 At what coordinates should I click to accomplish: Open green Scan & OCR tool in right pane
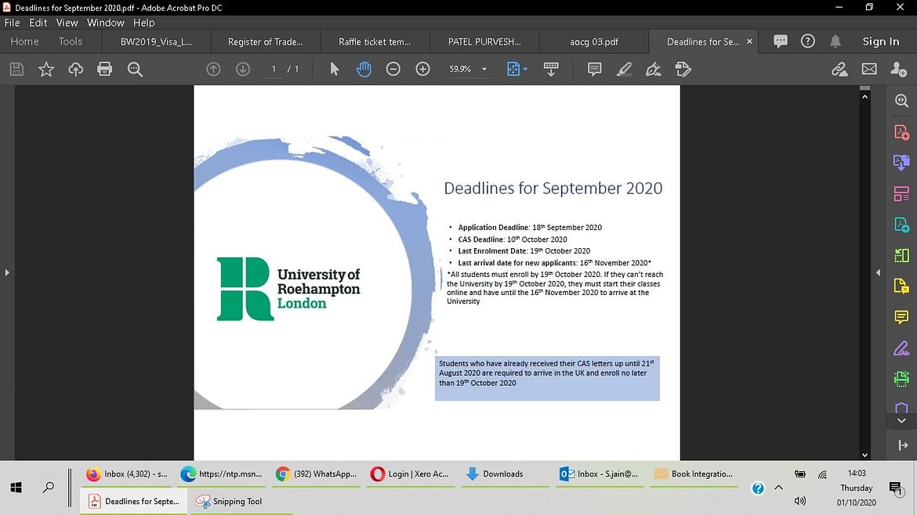901,378
